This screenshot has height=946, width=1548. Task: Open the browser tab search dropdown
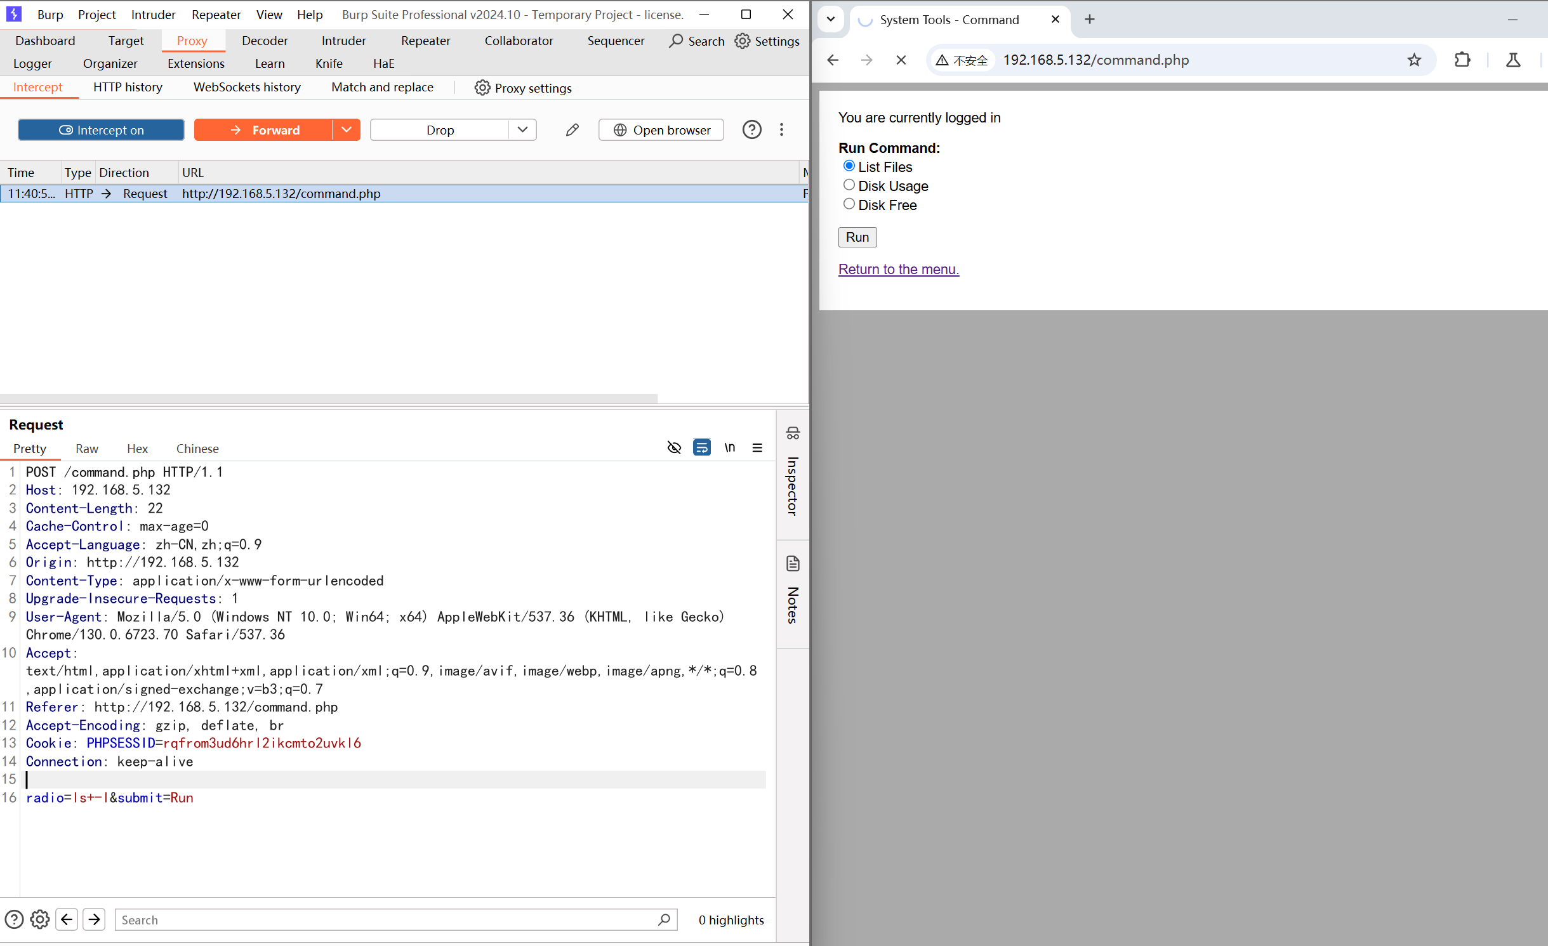831,20
